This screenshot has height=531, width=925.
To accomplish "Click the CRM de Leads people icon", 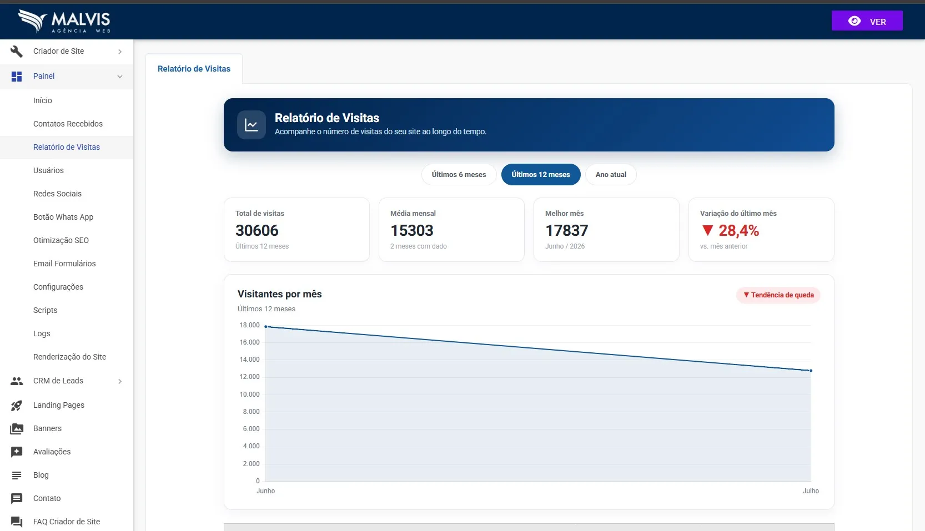I will tap(17, 381).
